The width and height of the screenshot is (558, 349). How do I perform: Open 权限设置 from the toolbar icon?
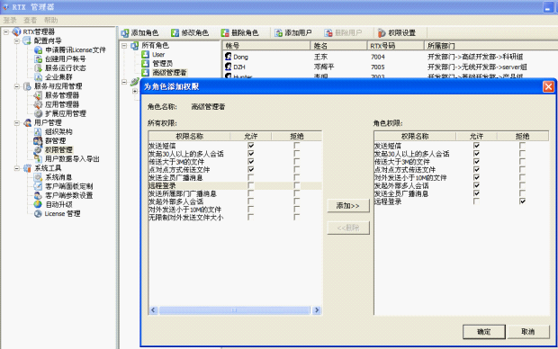click(x=382, y=33)
